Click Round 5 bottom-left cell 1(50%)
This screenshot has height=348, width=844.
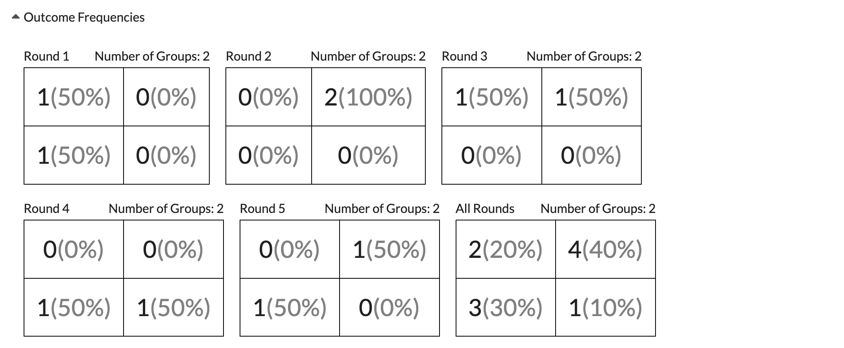pos(290,307)
